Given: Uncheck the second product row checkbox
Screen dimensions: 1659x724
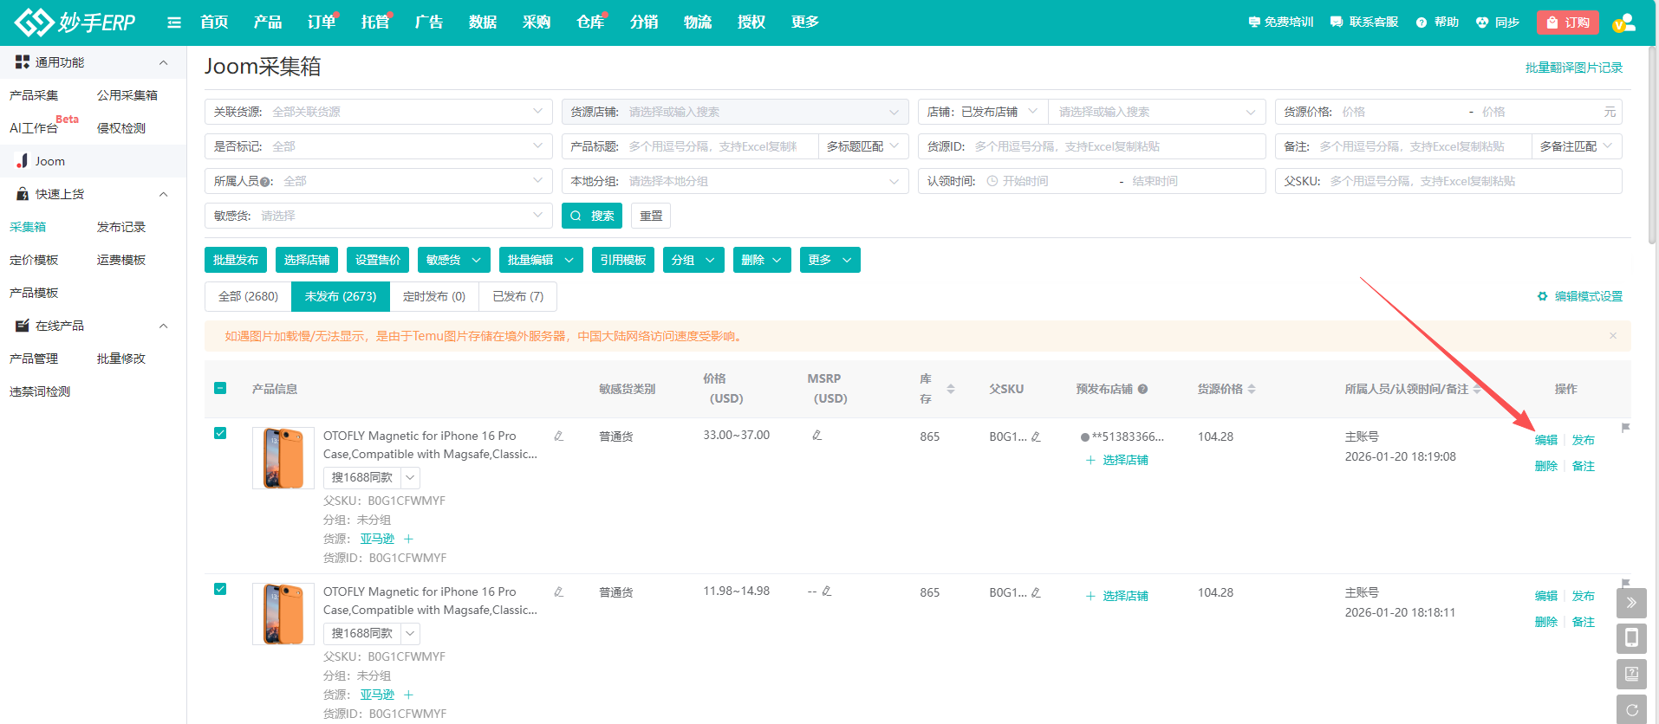Looking at the screenshot, I should [220, 589].
